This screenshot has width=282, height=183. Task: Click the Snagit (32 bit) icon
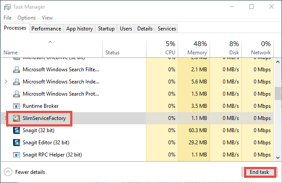(x=17, y=130)
